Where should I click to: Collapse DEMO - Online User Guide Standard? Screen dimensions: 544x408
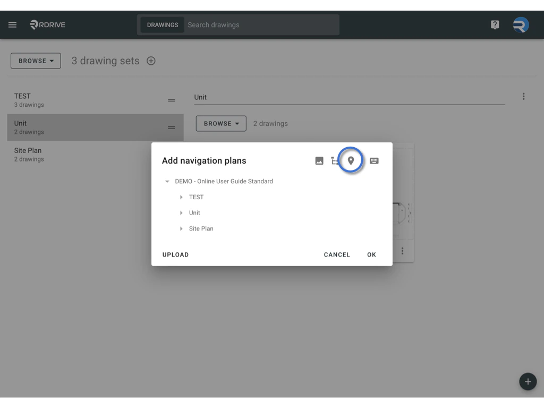[x=167, y=181]
